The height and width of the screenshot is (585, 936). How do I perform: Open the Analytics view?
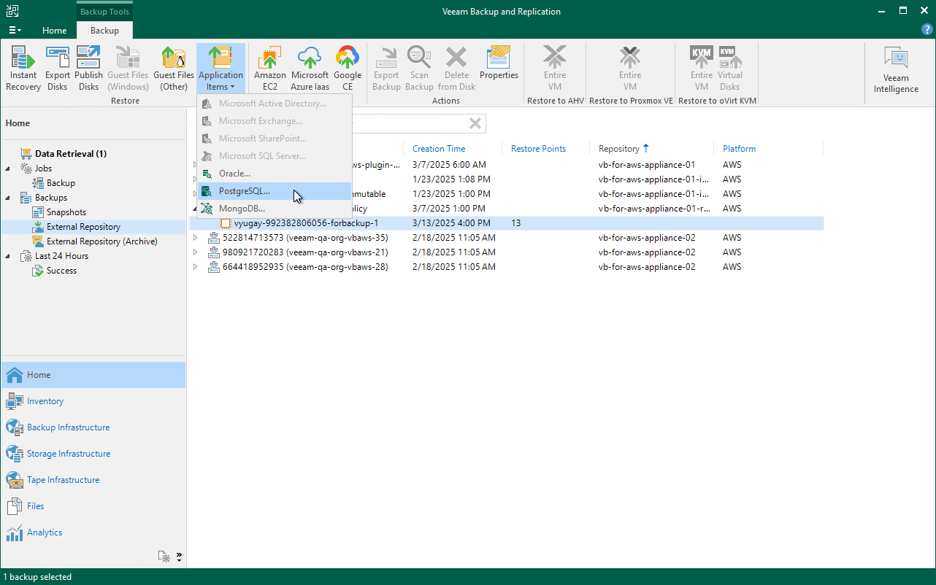tap(93, 532)
